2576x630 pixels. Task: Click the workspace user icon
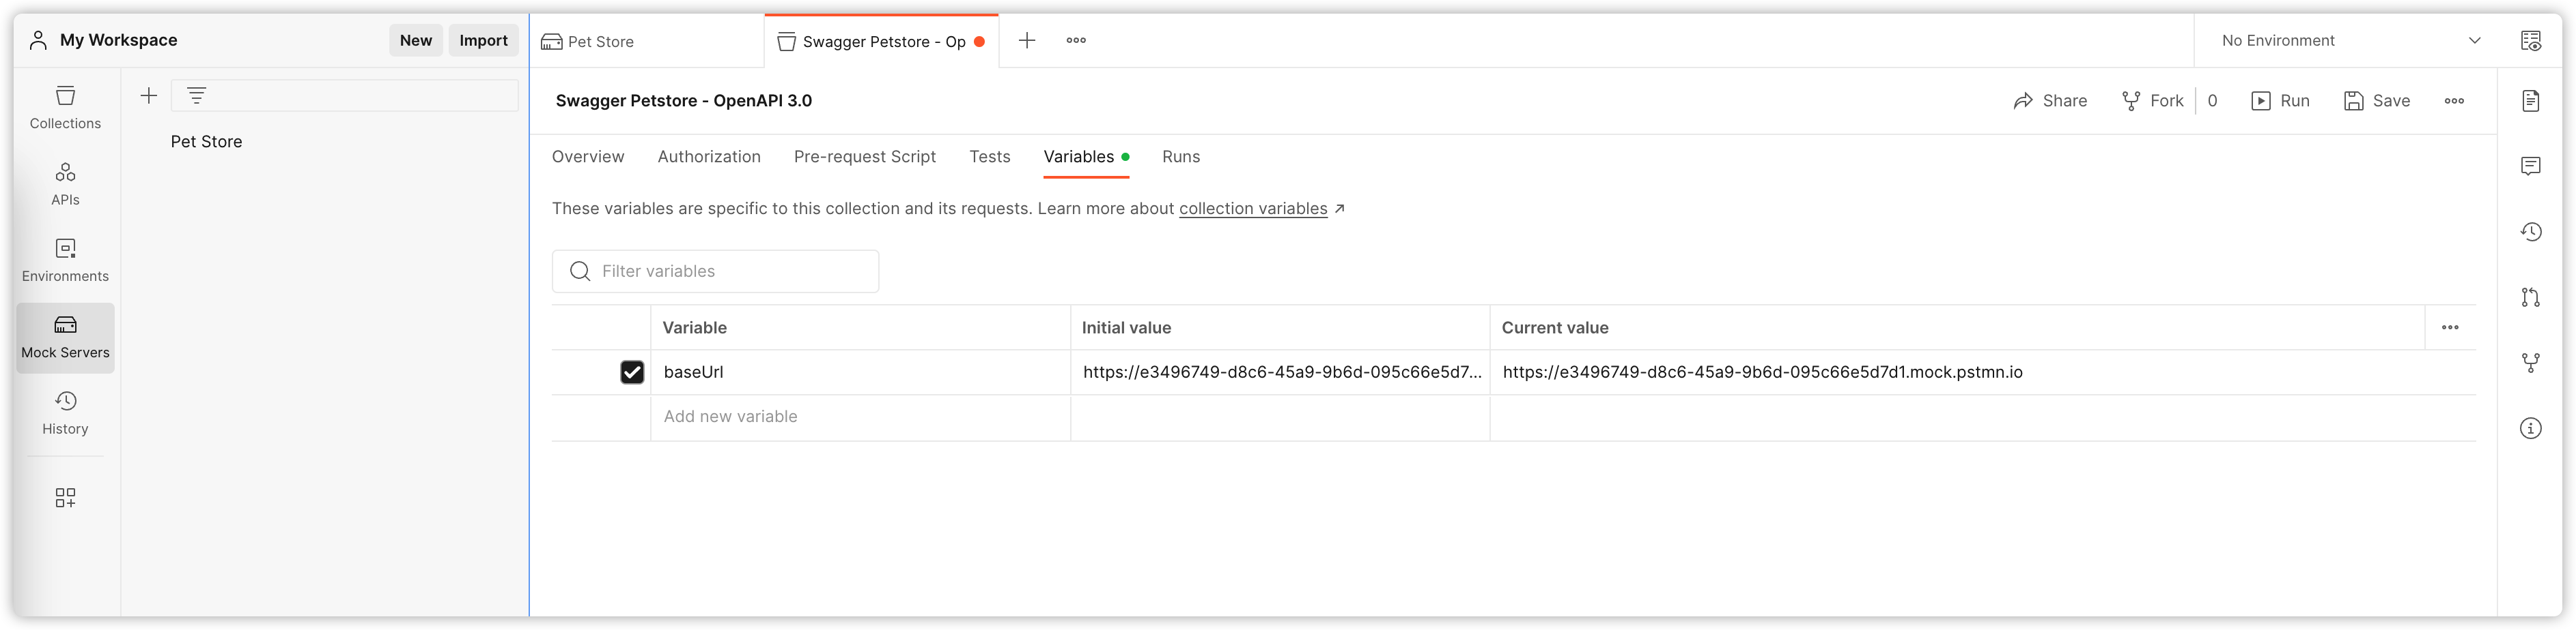(38, 40)
